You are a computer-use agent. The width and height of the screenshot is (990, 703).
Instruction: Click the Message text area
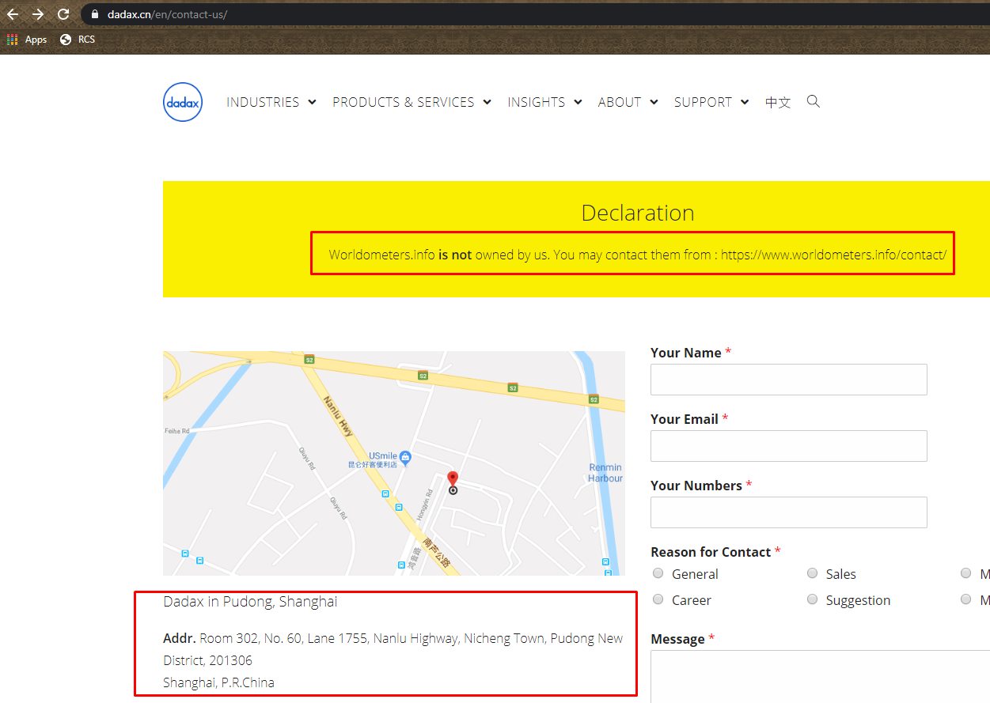tap(820, 676)
